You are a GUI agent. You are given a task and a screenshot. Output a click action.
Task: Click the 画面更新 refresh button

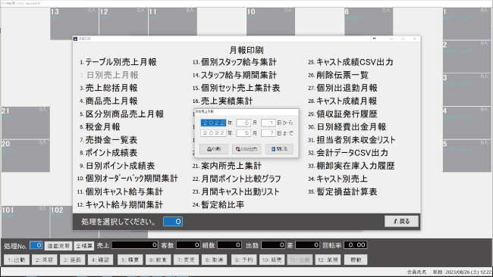(58, 246)
